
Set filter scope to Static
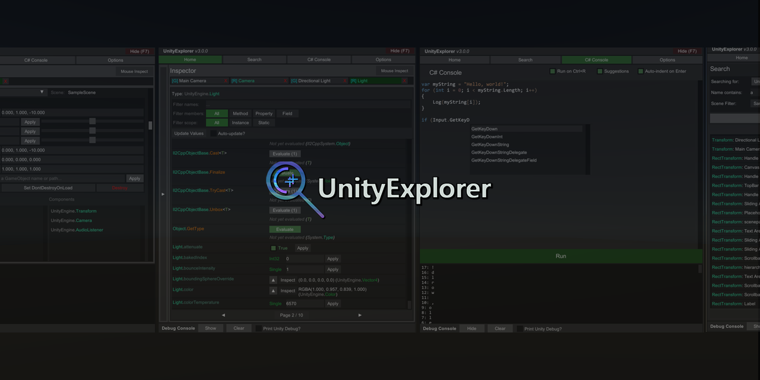click(264, 122)
